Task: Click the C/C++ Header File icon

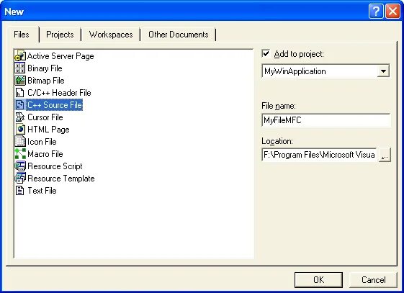Action: point(20,93)
